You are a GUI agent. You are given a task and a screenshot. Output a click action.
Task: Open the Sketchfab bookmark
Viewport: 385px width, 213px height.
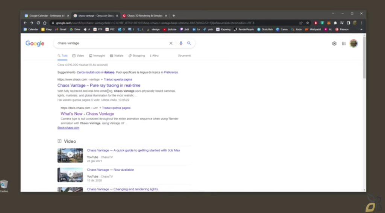265,29
